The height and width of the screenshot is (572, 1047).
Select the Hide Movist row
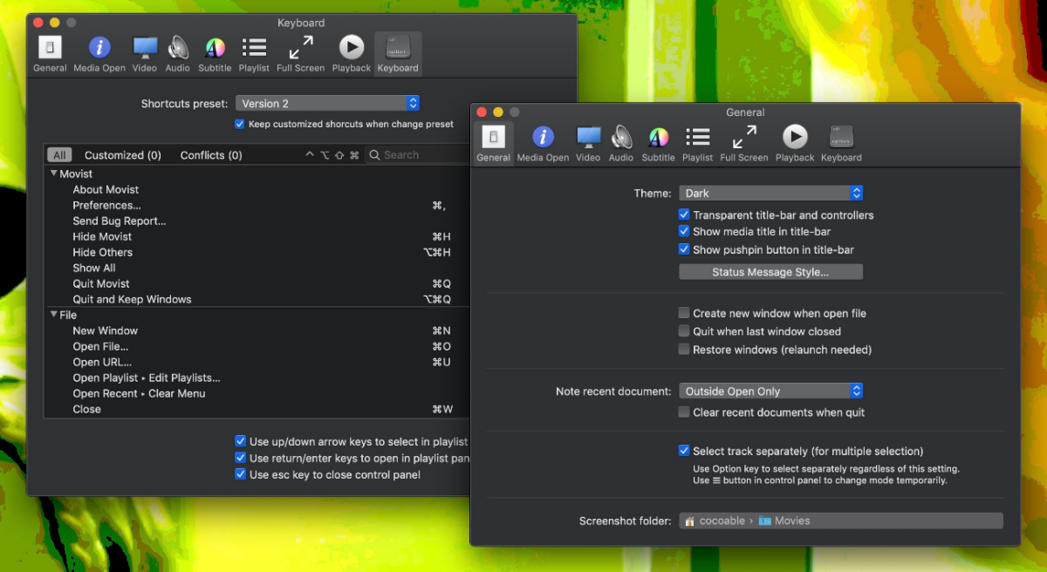point(257,236)
